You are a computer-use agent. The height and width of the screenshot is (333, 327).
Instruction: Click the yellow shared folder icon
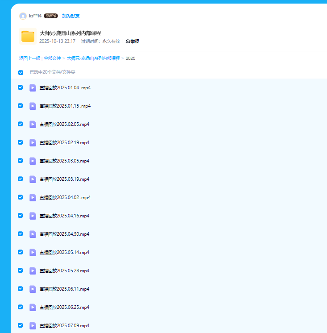(28, 37)
